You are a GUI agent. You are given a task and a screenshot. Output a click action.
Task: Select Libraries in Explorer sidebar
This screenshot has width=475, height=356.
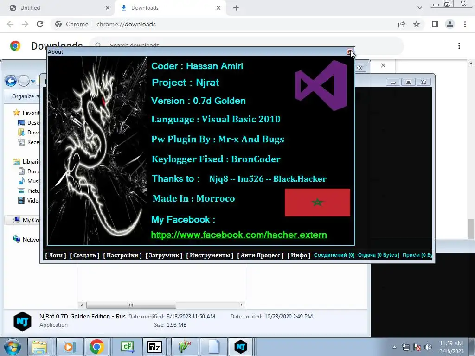(26, 162)
